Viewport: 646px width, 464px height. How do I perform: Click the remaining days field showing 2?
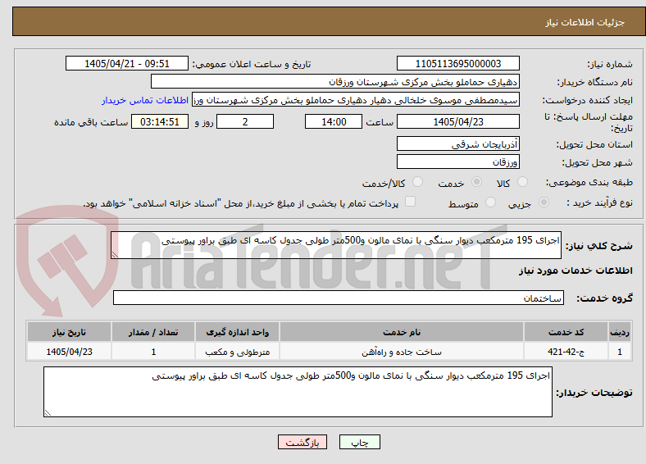[245, 121]
